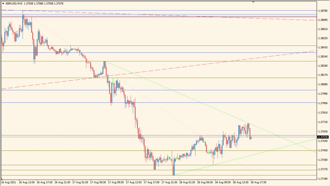Screen dimensions: 330x186
Task: Click the 16 Aug 21:30 time label
Action: [63, 182]
